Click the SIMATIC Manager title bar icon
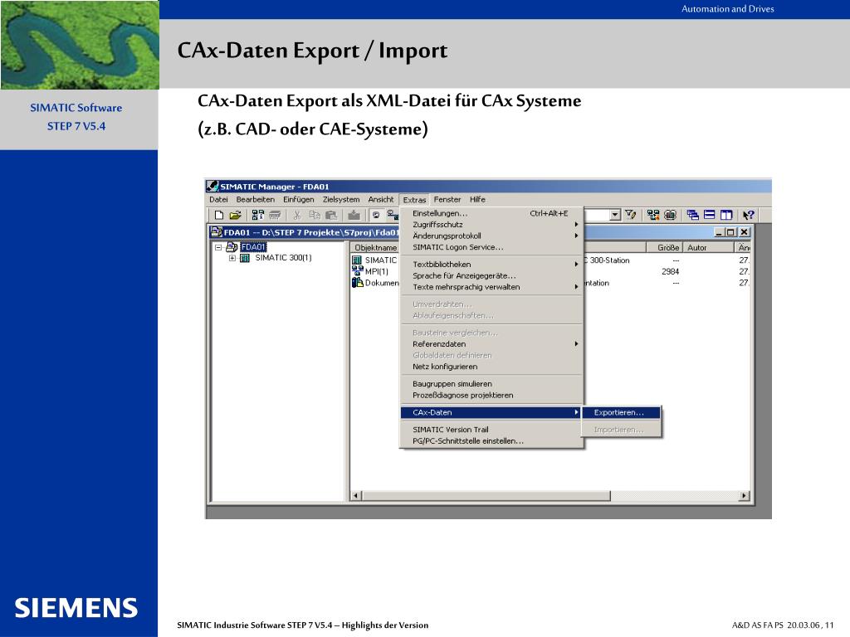Screen dimensions: 850x637 (x=212, y=187)
